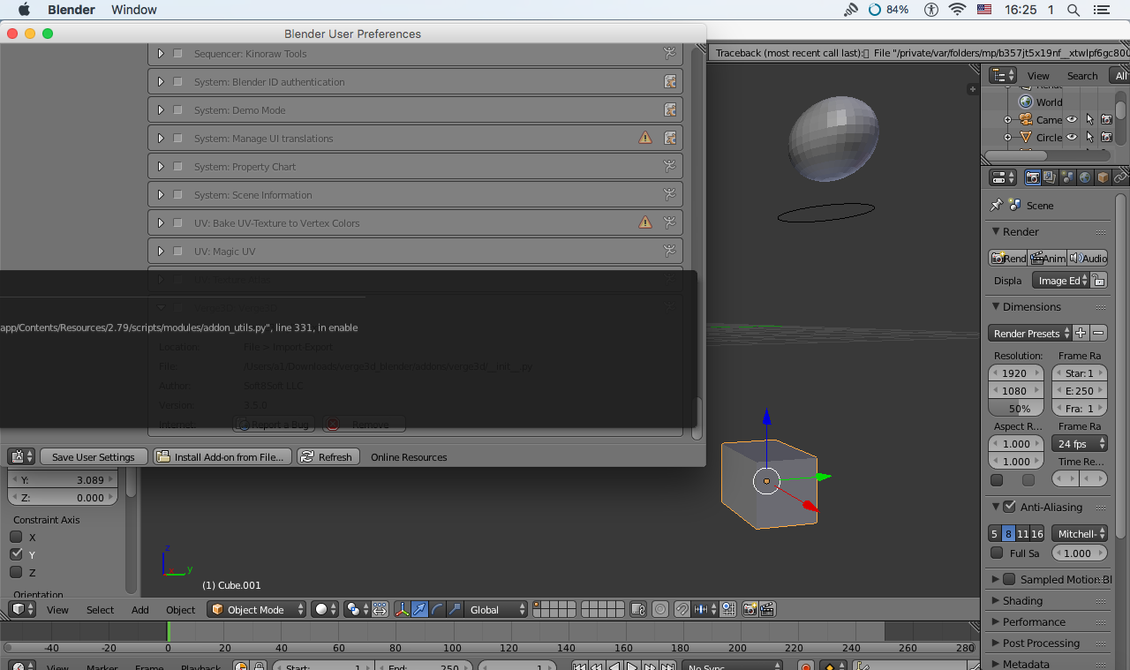
Task: Click the manipulate center points icon
Action: [380, 609]
